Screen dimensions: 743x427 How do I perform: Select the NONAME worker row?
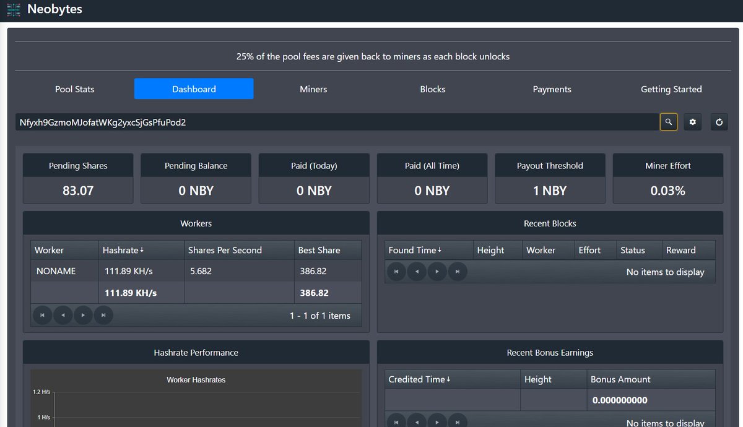pyautogui.click(x=196, y=271)
